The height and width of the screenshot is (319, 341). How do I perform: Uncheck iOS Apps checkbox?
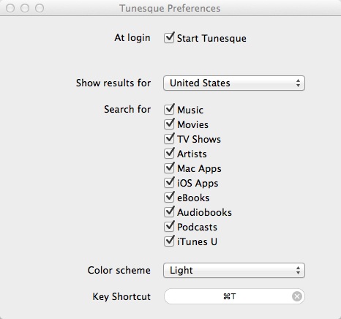point(169,183)
